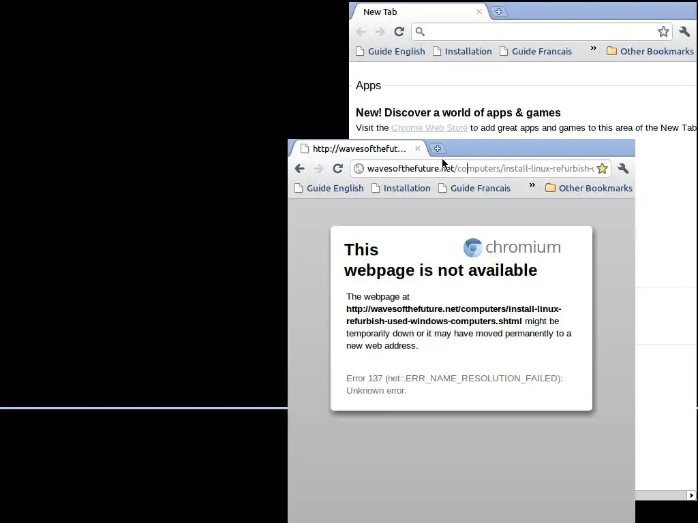Click the scroll right arrow in the back window
698x523 pixels.
tap(691, 496)
